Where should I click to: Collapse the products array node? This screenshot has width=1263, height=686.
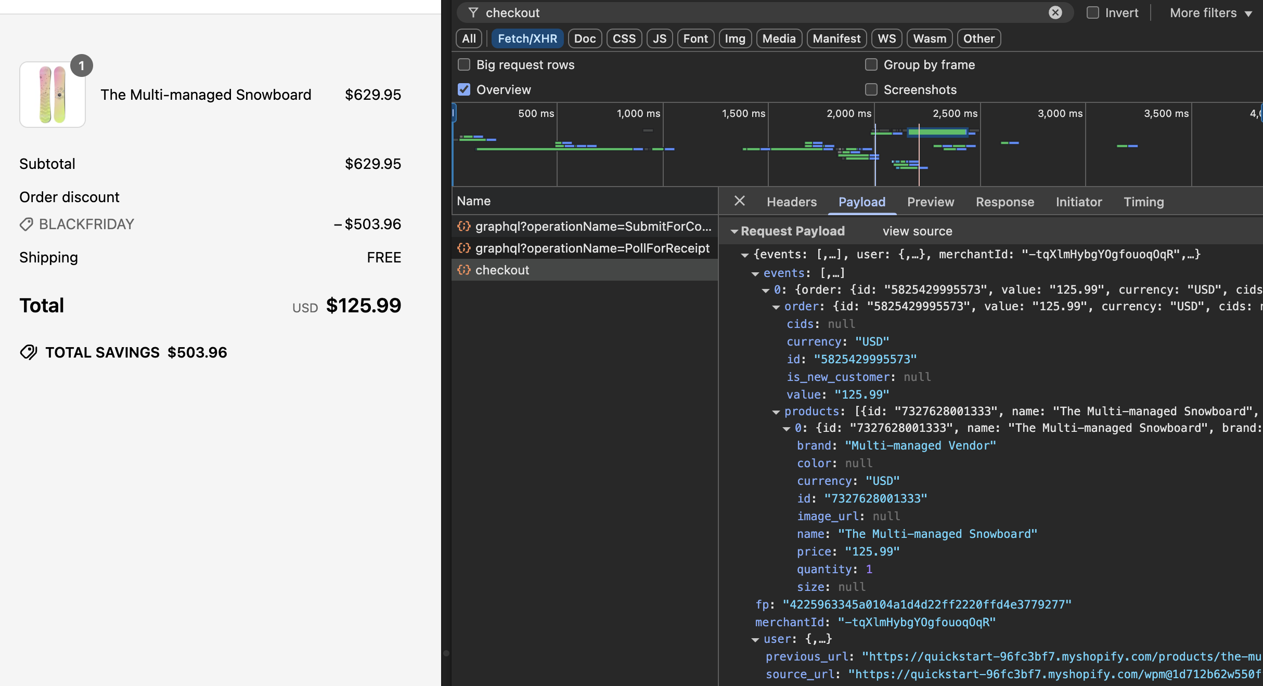[x=776, y=412]
